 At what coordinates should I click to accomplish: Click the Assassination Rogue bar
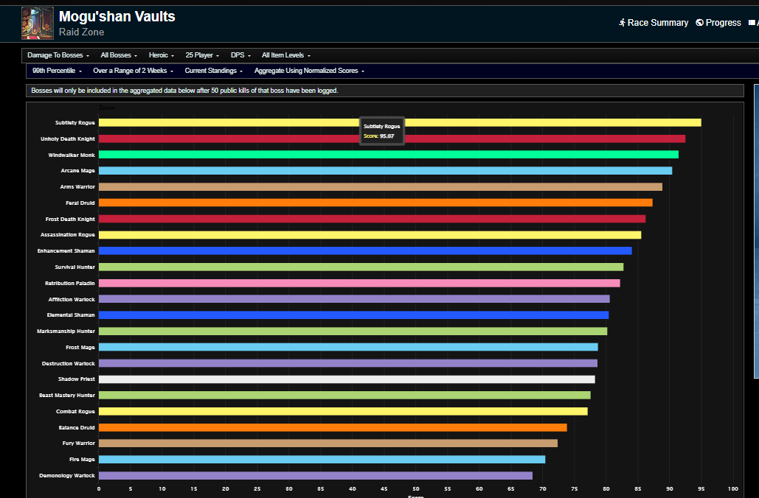coord(370,235)
